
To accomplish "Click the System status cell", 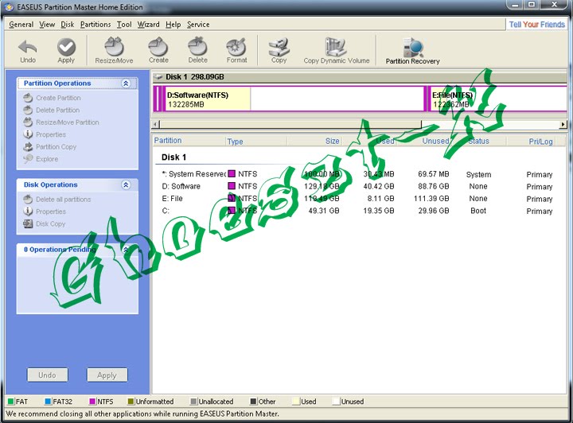I will pos(478,174).
